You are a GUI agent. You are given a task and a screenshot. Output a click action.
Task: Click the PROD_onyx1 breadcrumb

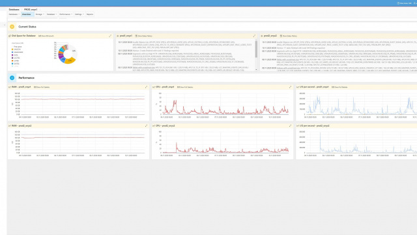tap(31, 9)
